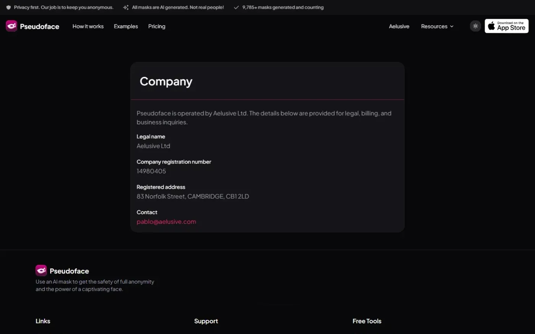The image size is (535, 334).
Task: Click the Pseudoface logo icon in the footer
Action: [41, 271]
